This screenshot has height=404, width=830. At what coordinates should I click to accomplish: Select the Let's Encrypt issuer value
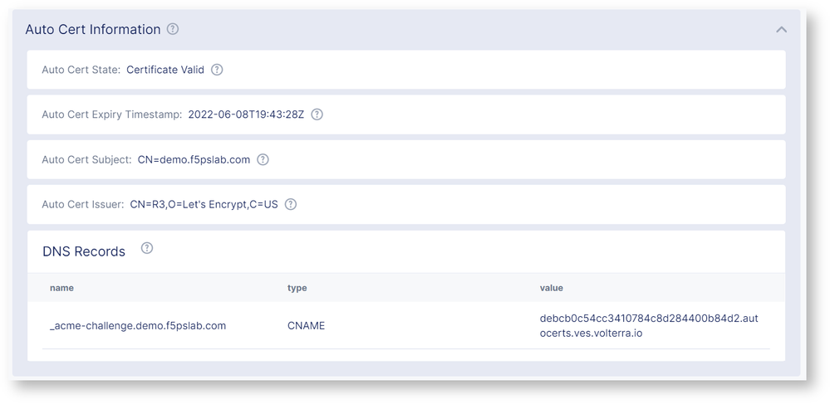(204, 204)
